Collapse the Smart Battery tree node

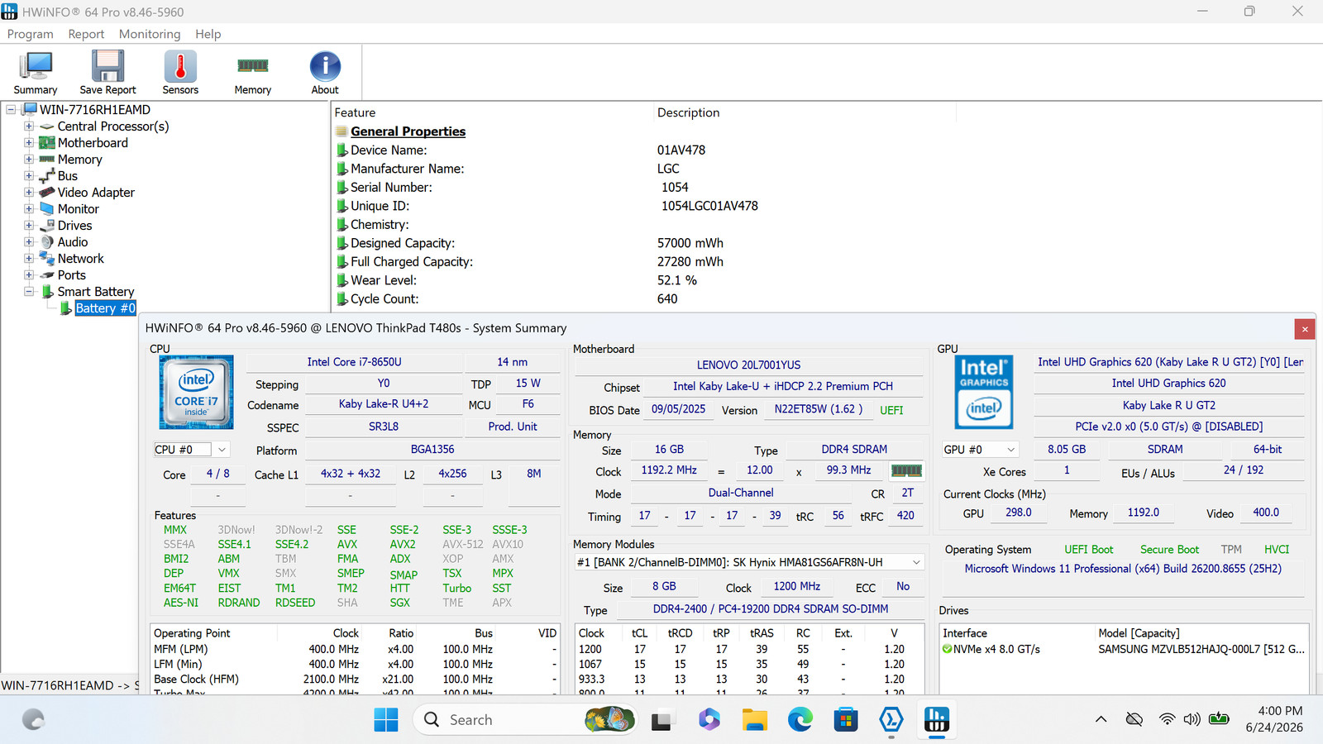click(29, 292)
